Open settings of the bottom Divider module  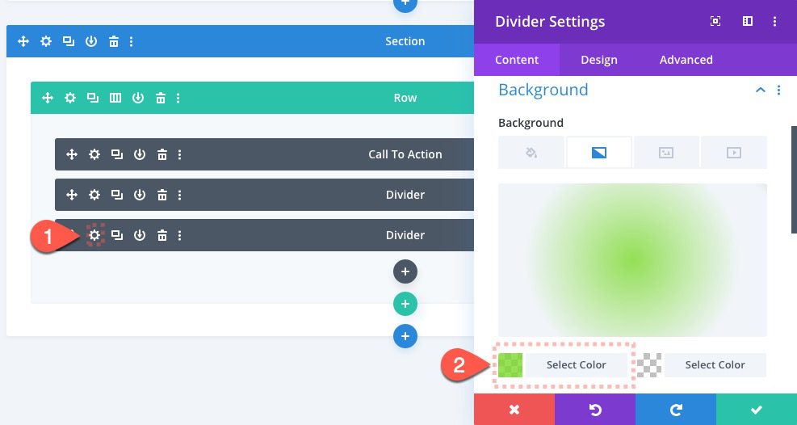95,235
